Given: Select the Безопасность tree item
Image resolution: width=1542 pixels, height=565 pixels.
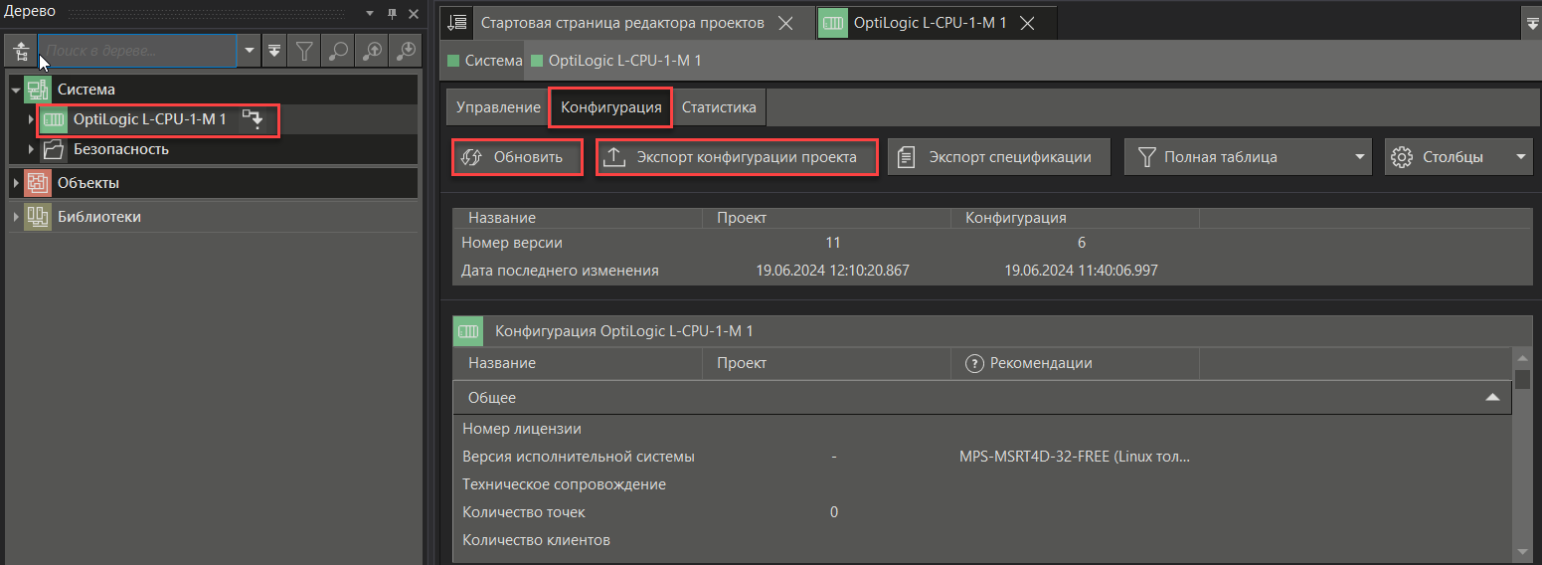Looking at the screenshot, I should [x=121, y=149].
